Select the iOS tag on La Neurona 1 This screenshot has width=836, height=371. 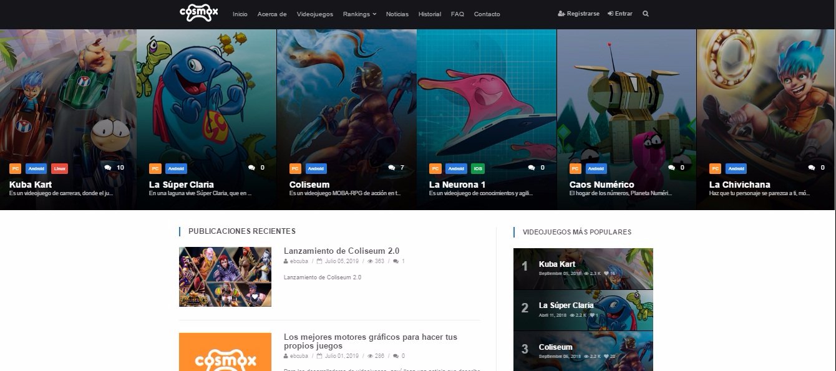pyautogui.click(x=477, y=168)
